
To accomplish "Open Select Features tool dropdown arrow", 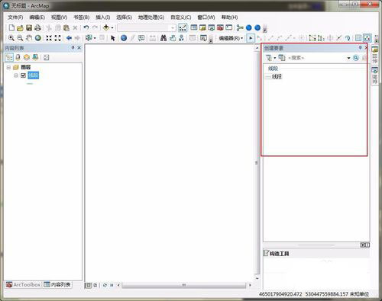I will click(x=95, y=38).
